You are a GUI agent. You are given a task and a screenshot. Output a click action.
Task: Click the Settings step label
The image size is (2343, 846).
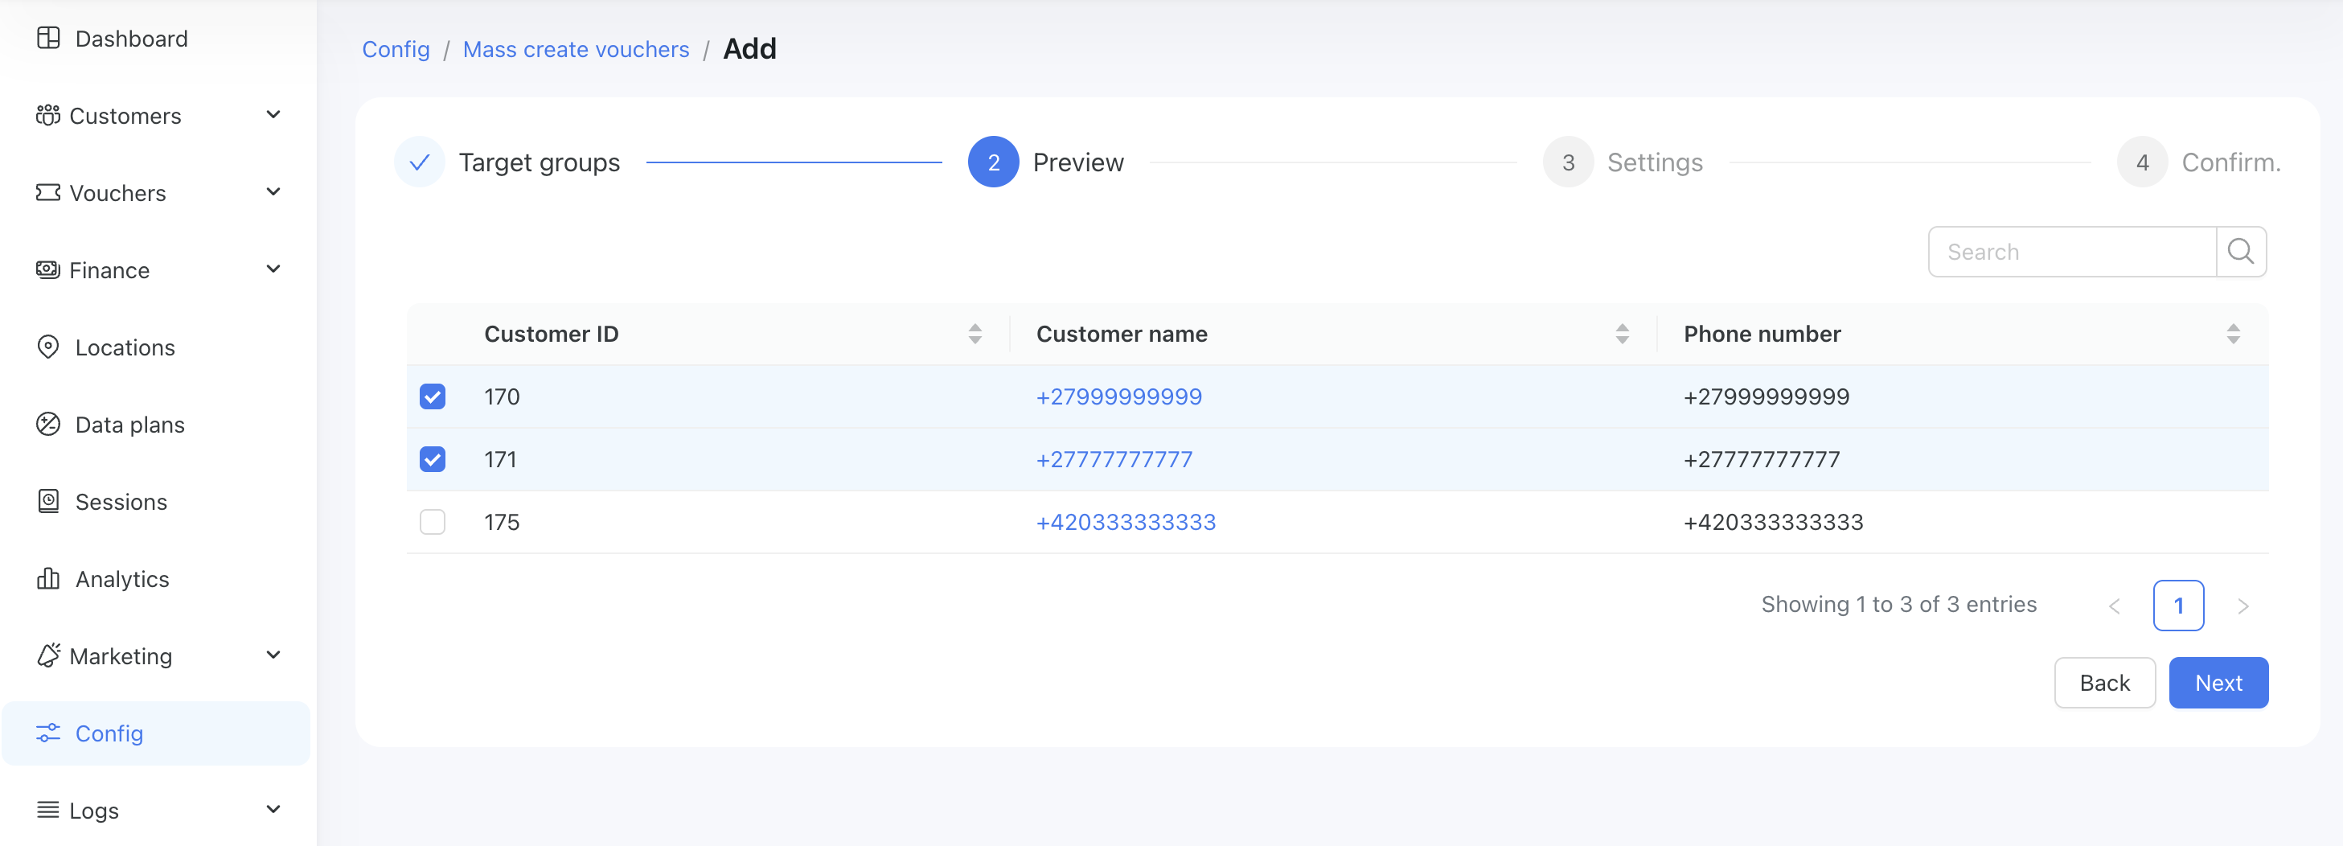point(1655,162)
